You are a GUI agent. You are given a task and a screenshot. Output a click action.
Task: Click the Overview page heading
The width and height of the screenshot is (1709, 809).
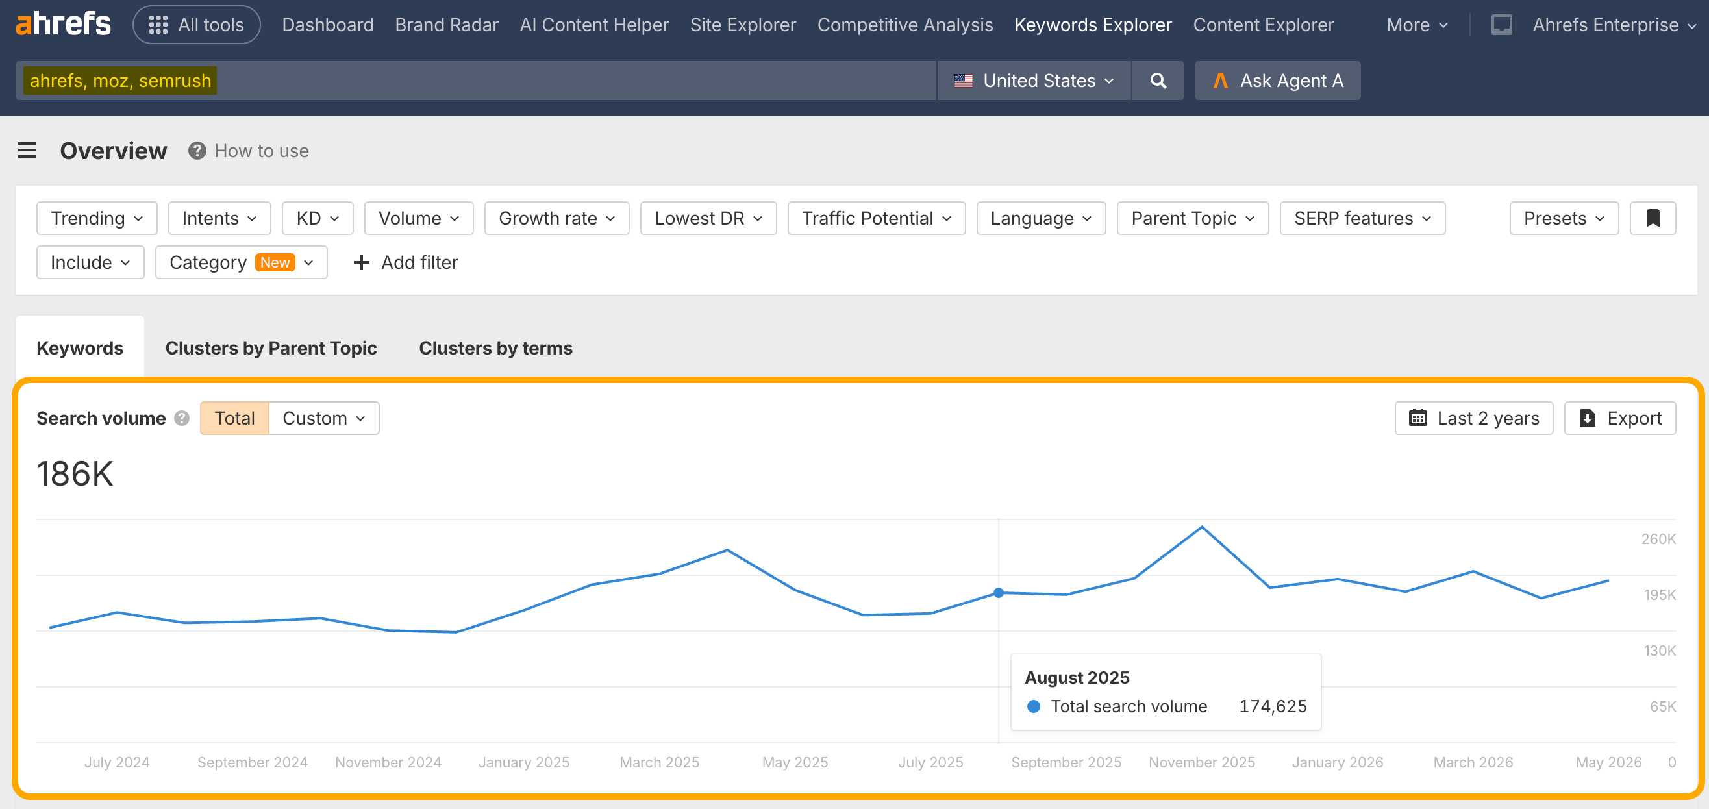(114, 151)
